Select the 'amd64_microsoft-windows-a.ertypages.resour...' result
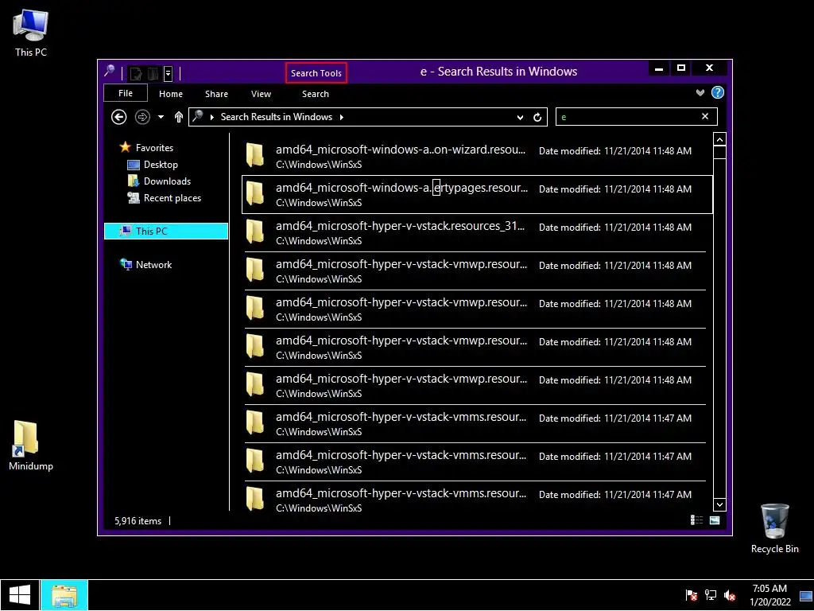The width and height of the screenshot is (814, 611). (x=477, y=194)
